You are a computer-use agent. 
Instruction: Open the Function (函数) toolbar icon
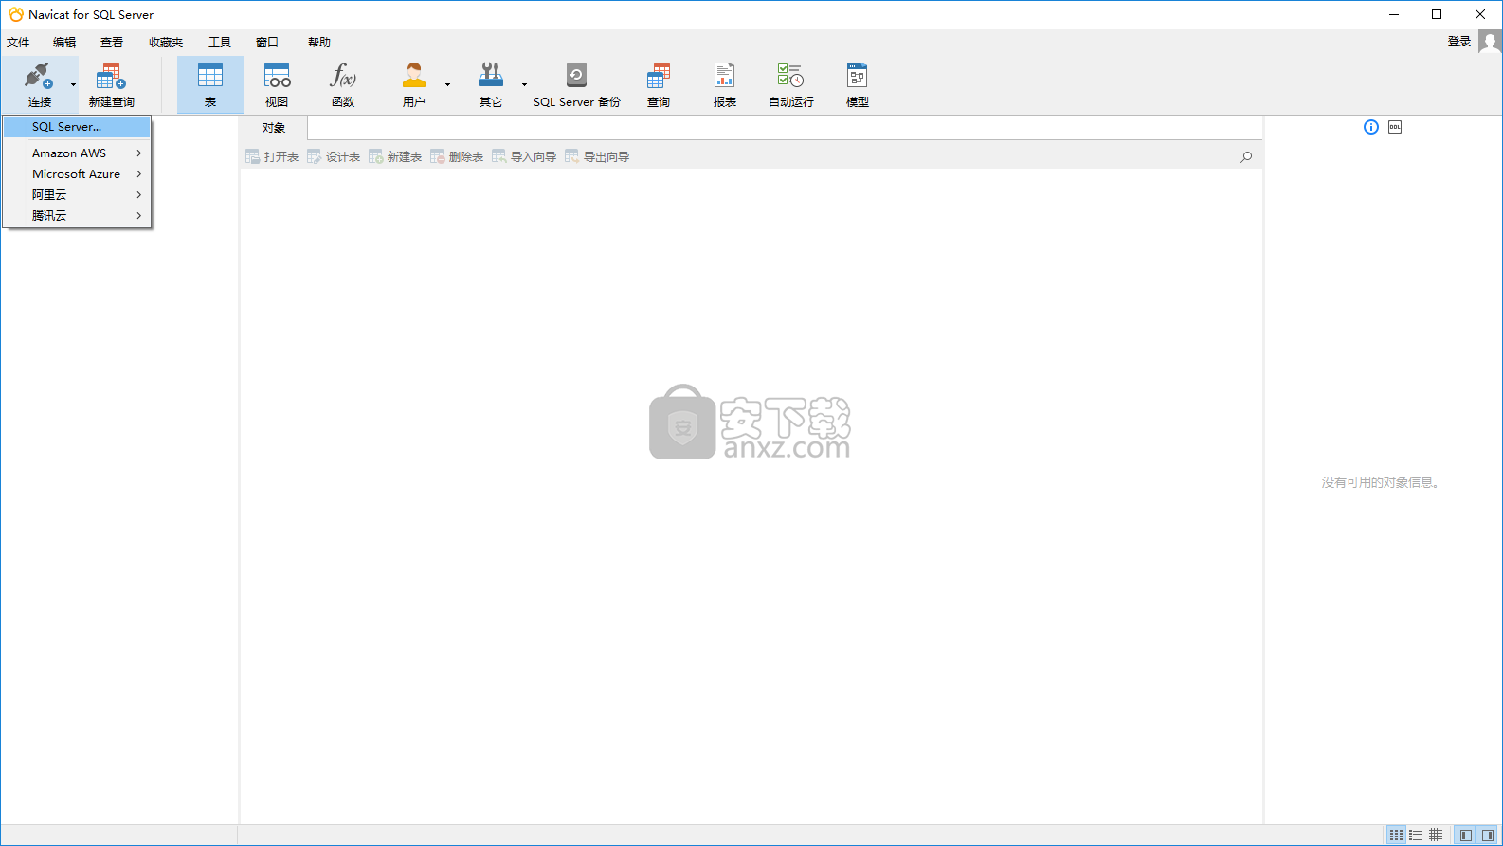[343, 84]
